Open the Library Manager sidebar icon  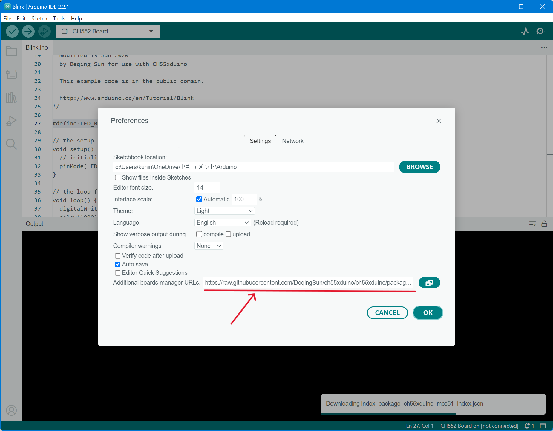(x=11, y=97)
